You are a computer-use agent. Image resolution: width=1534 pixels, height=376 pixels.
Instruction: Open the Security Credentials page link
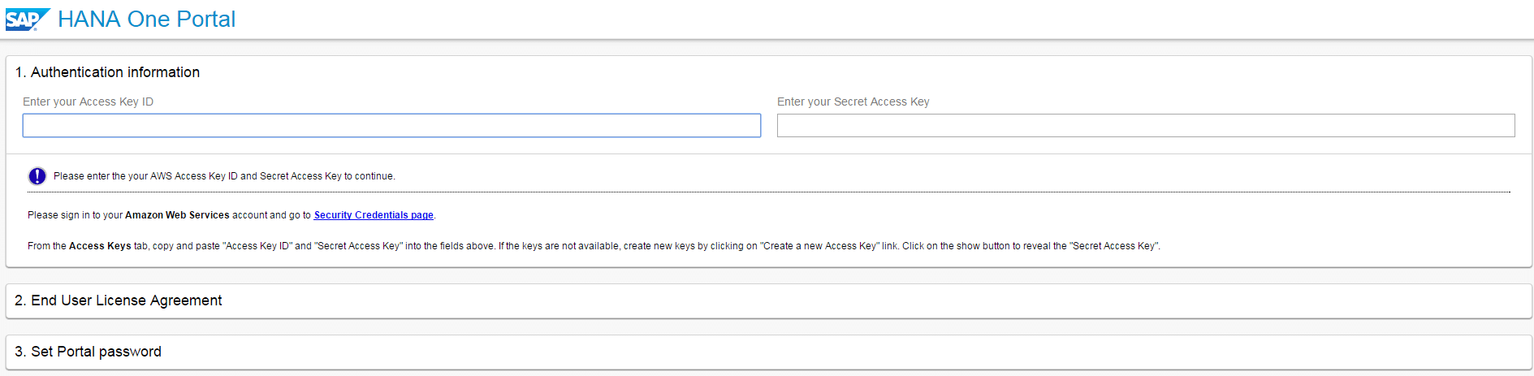point(374,215)
